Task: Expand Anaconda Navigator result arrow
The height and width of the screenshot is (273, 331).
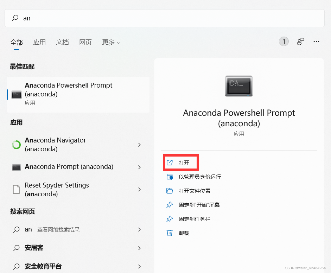Action: point(139,145)
